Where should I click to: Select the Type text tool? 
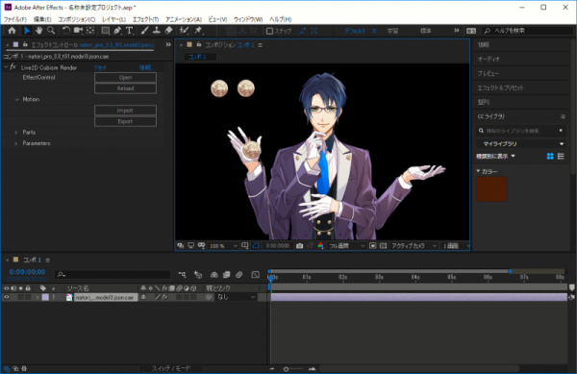click(129, 31)
